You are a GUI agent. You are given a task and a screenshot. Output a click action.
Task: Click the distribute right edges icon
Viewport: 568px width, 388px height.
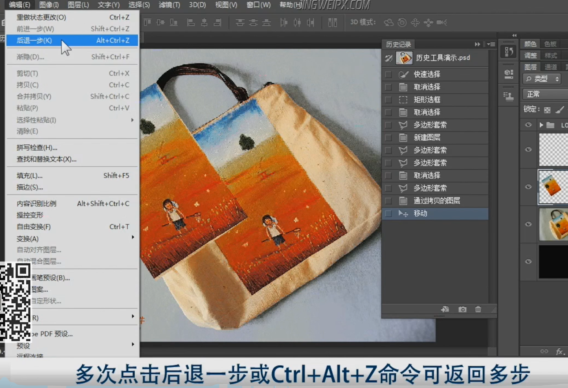(x=311, y=22)
